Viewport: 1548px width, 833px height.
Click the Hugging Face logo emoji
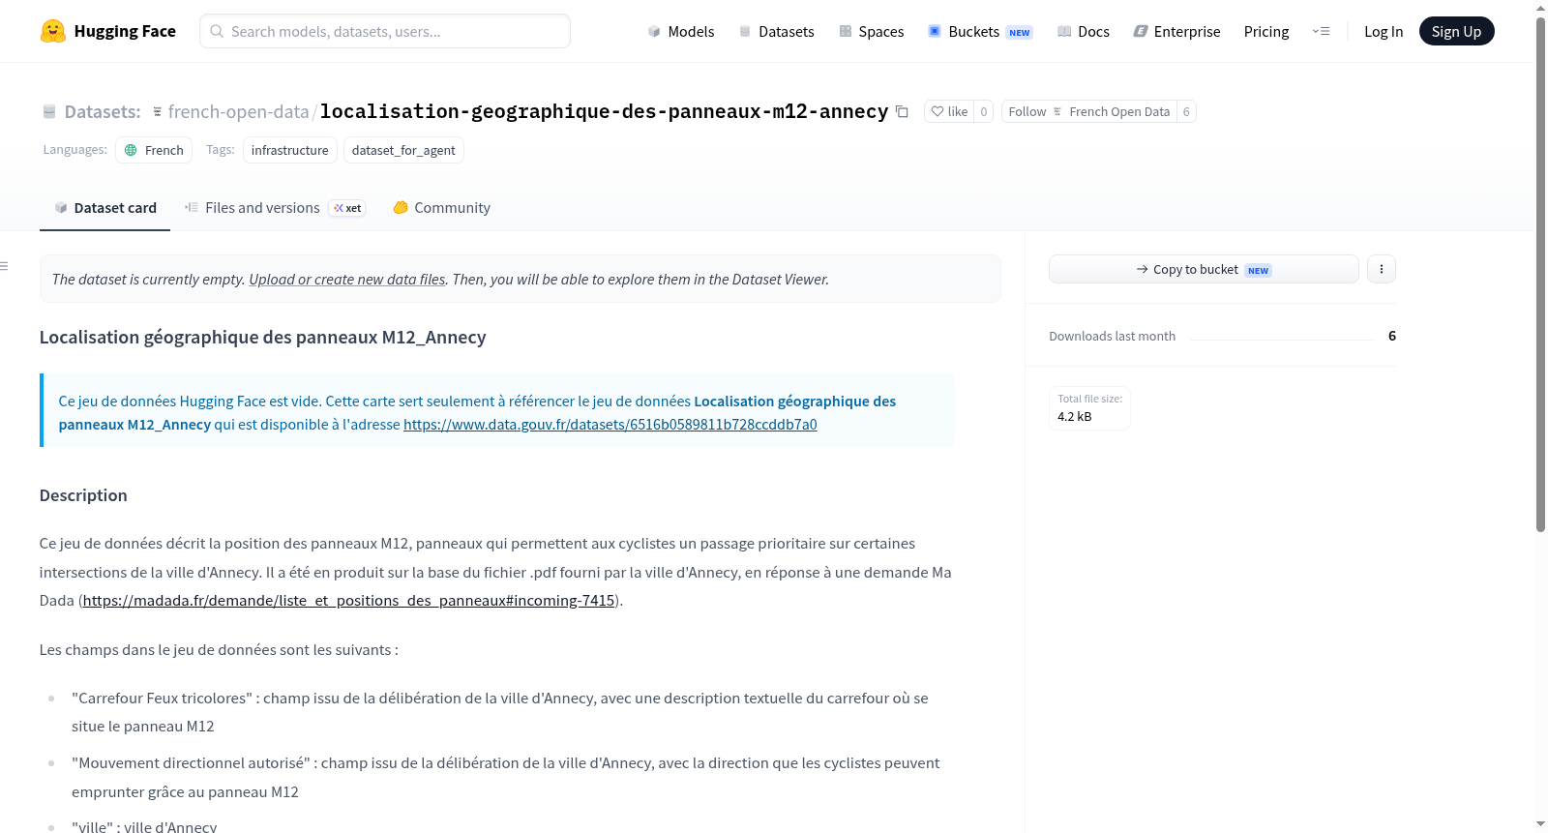(53, 31)
